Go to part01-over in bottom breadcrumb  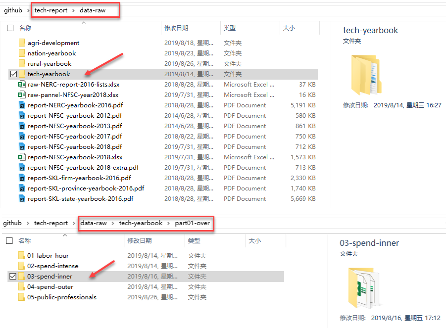pyautogui.click(x=192, y=223)
